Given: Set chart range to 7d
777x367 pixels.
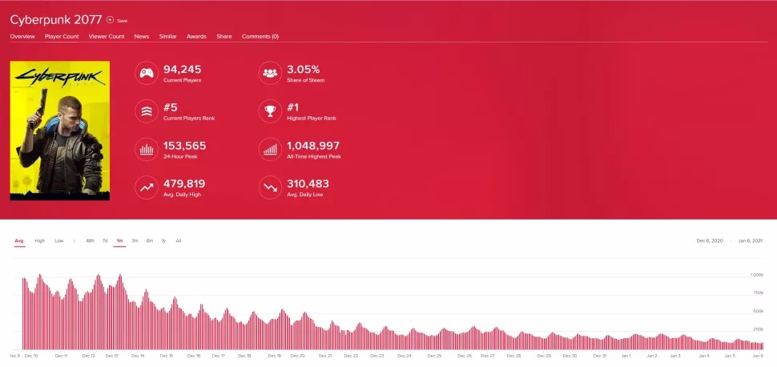Looking at the screenshot, I should [x=105, y=241].
